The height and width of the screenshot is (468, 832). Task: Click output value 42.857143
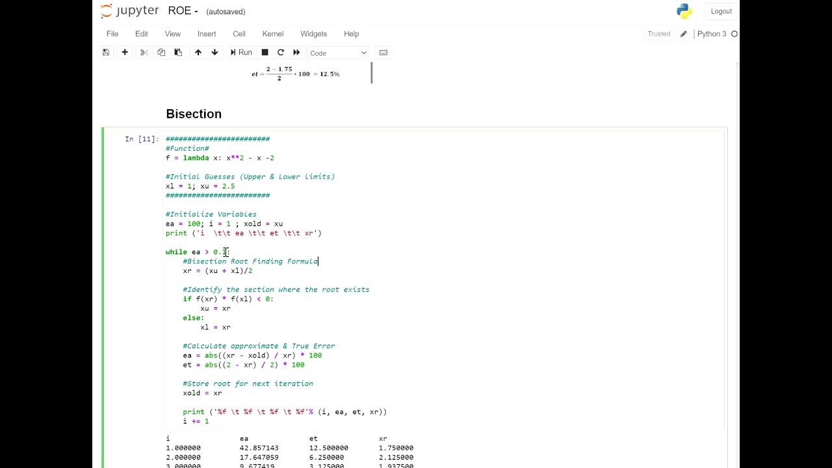click(259, 448)
